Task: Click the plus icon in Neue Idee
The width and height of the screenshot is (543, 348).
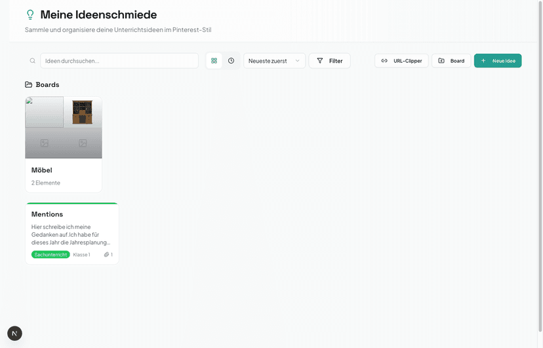Action: click(x=483, y=61)
